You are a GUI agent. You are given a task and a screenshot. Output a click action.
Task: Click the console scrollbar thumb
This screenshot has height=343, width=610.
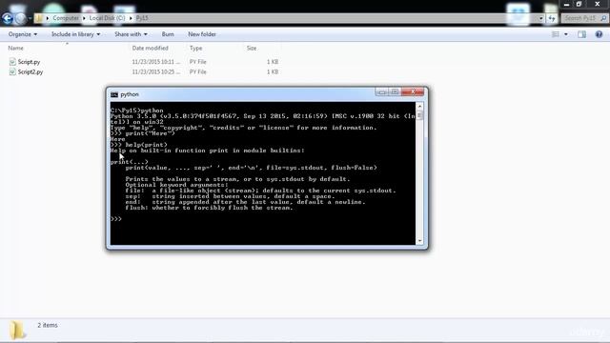point(419,115)
